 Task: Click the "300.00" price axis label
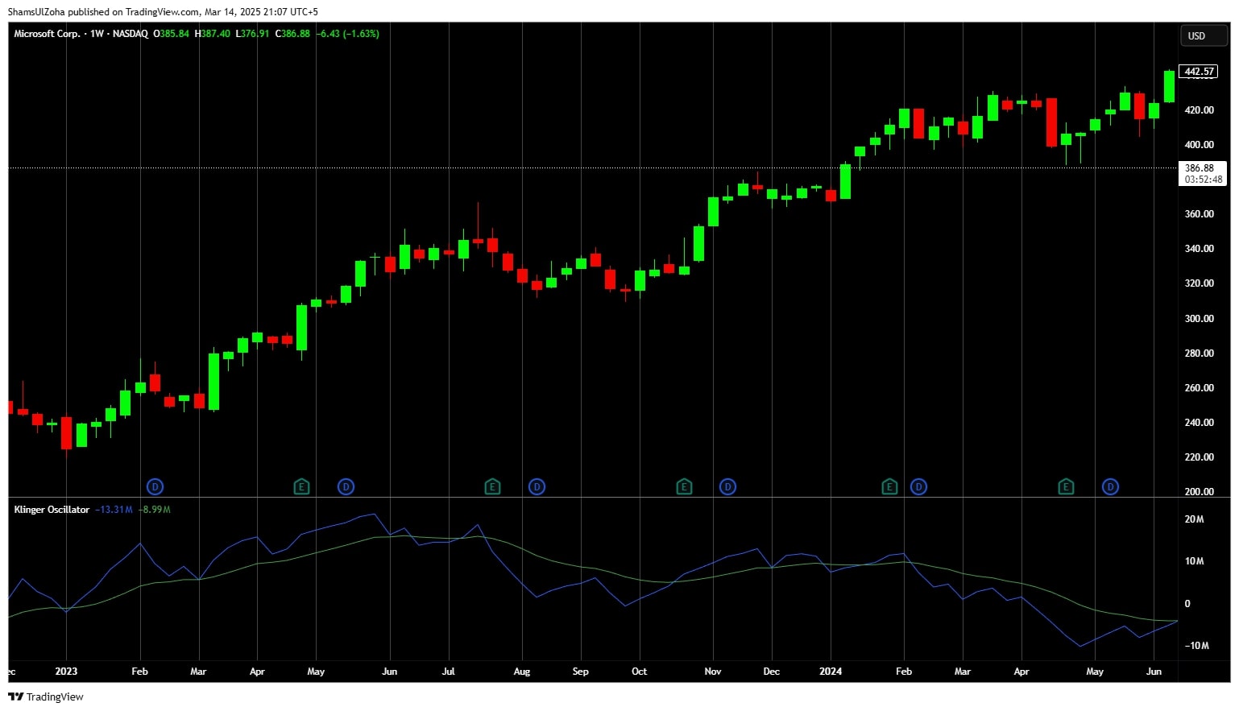(x=1199, y=319)
